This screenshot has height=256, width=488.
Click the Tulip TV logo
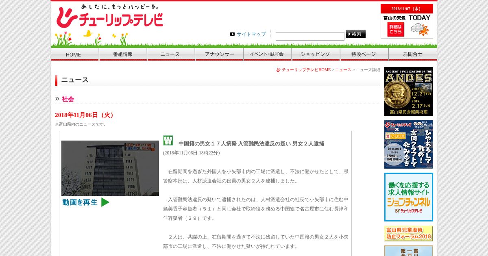(x=109, y=16)
